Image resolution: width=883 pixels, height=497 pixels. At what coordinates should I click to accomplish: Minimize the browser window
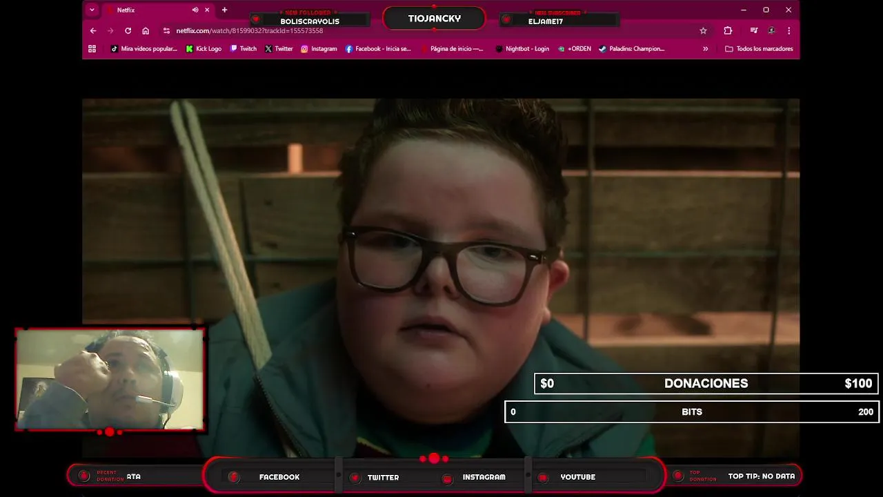point(743,10)
